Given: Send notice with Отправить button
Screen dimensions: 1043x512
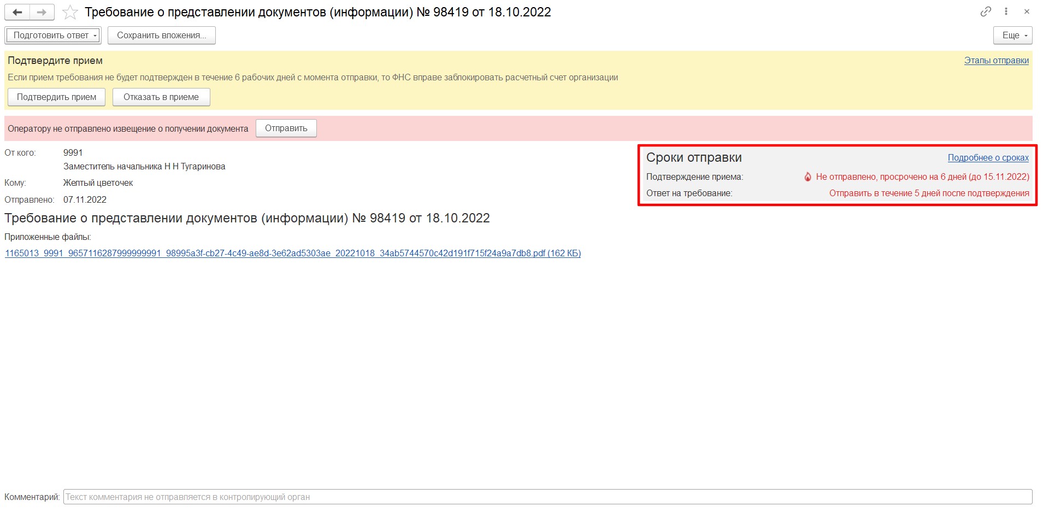Looking at the screenshot, I should point(286,128).
